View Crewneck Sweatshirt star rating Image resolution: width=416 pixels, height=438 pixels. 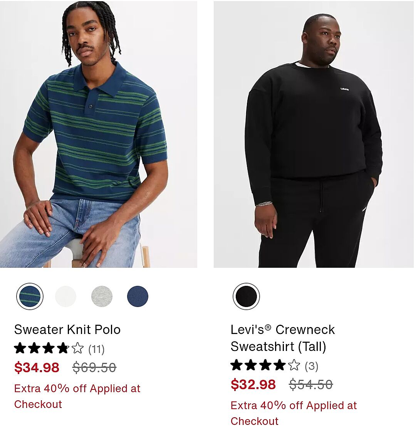(265, 365)
